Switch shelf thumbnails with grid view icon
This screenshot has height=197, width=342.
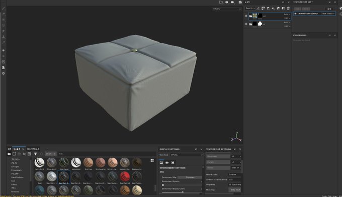coord(152,160)
